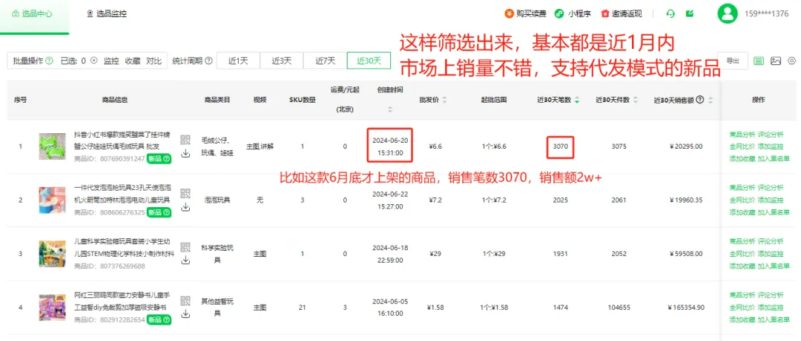
Task: Sort by 创建时间 column arrows
Action: coord(390,109)
